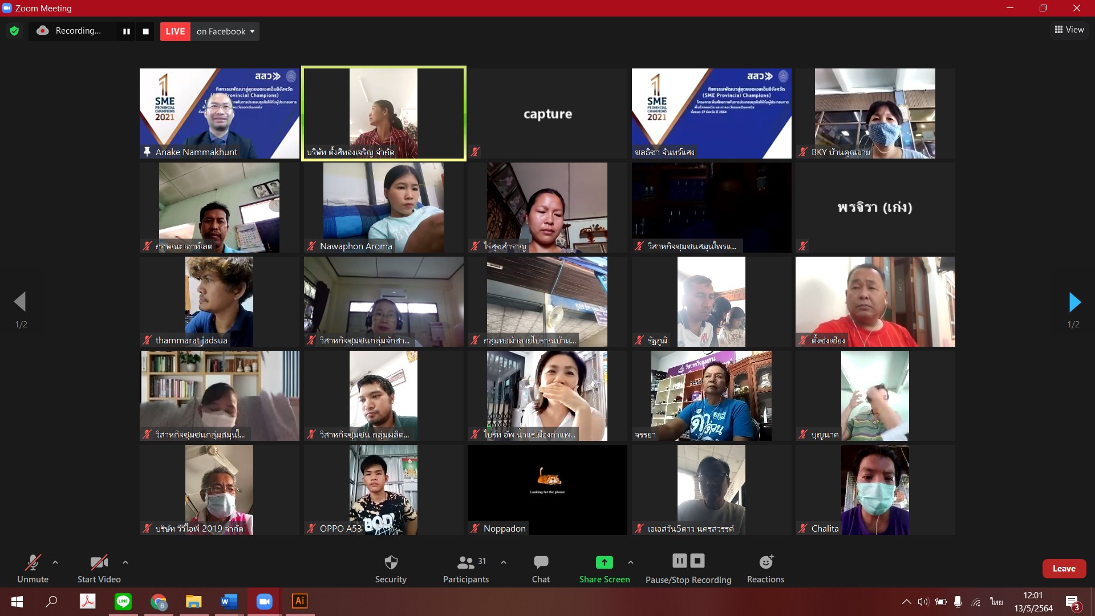Image resolution: width=1095 pixels, height=616 pixels.
Task: Leave the meeting
Action: pos(1064,569)
